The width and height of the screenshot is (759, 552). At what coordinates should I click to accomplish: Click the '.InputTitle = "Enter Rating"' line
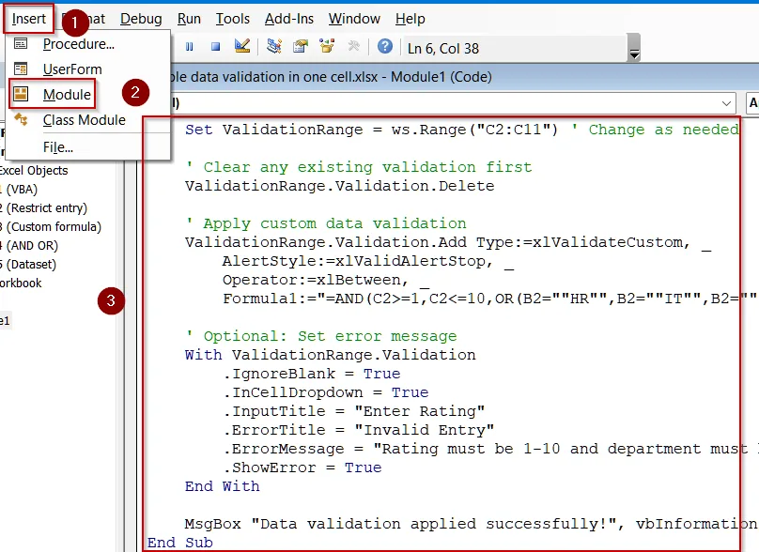click(x=354, y=411)
